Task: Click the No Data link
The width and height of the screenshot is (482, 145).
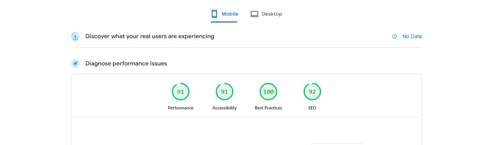Action: [412, 36]
